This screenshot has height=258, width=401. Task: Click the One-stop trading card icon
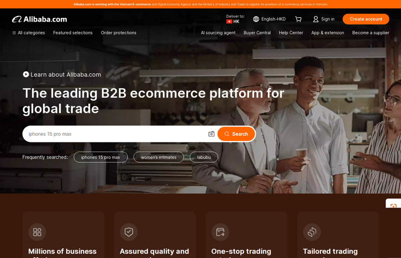click(x=220, y=232)
